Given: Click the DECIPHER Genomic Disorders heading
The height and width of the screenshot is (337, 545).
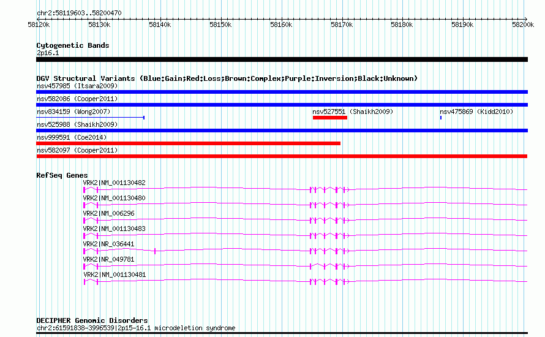Looking at the screenshot, I should coord(92,320).
